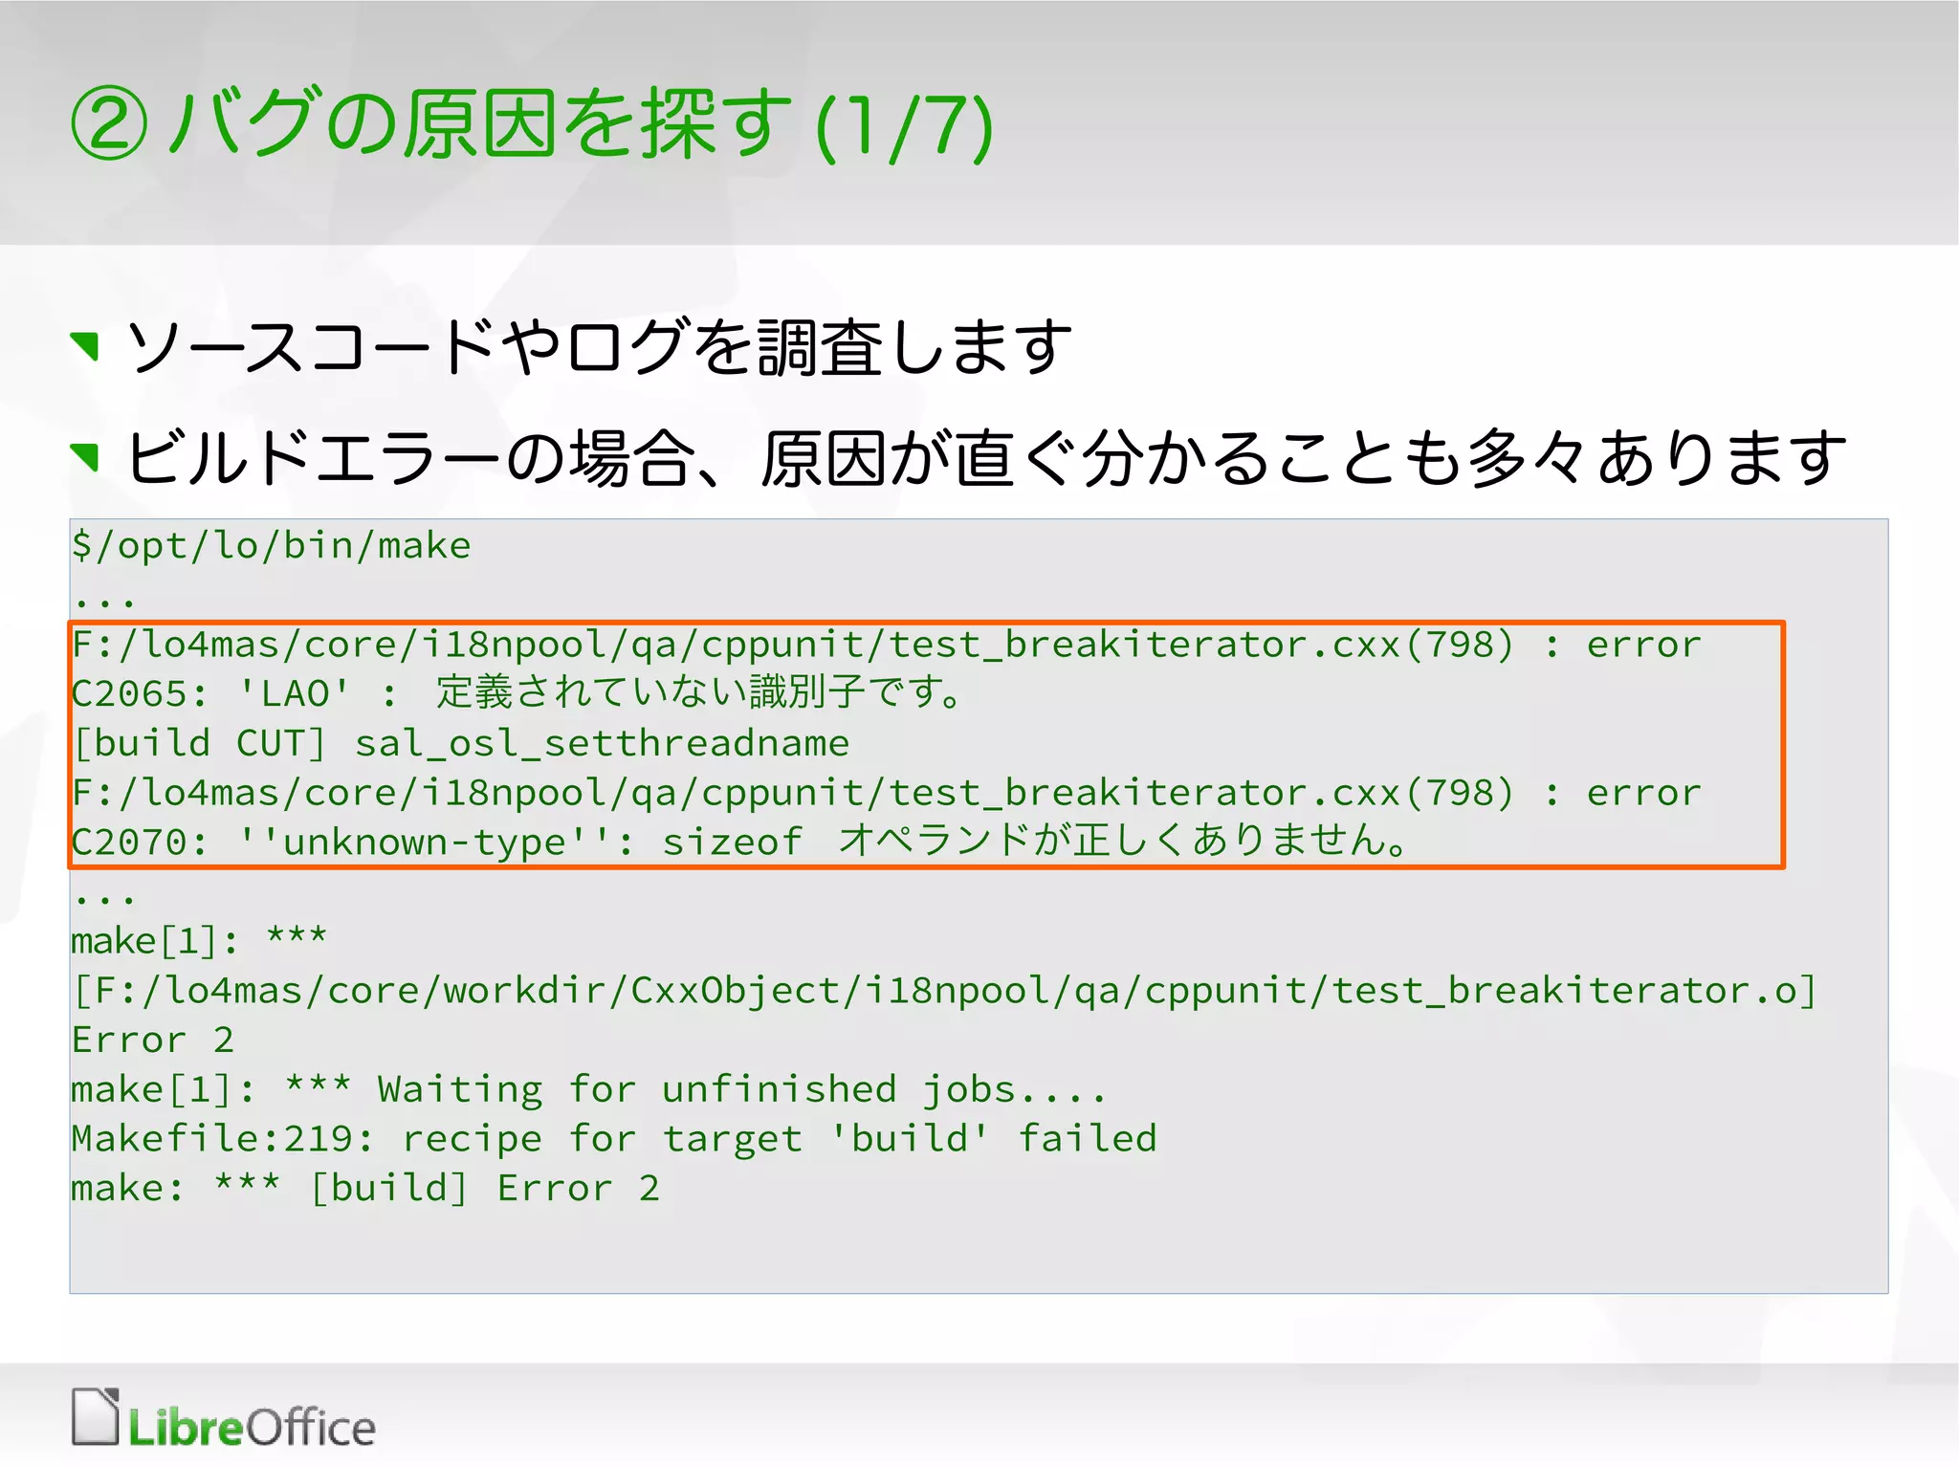The width and height of the screenshot is (1959, 1468).
Task: Click "Makefile:219: recipe for target 'build' failed"
Action: [614, 1138]
